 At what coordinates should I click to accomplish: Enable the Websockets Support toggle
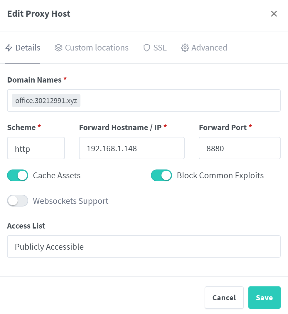pos(17,201)
